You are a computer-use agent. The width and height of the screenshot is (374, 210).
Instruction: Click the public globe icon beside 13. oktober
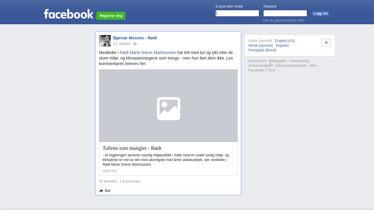pos(135,44)
